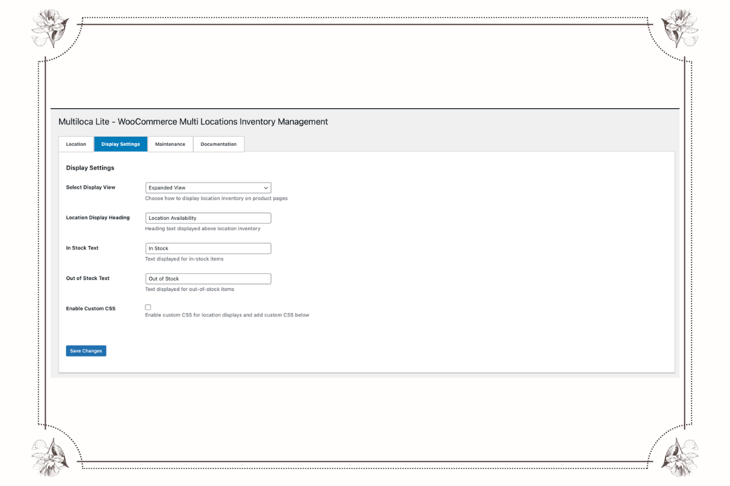Focus the In Stock Text field
Image resolution: width=730 pixels, height=486 pixels.
207,248
